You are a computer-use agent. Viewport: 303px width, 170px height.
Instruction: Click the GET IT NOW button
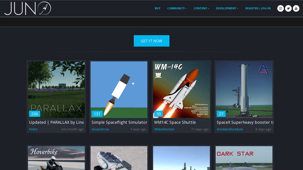click(151, 41)
